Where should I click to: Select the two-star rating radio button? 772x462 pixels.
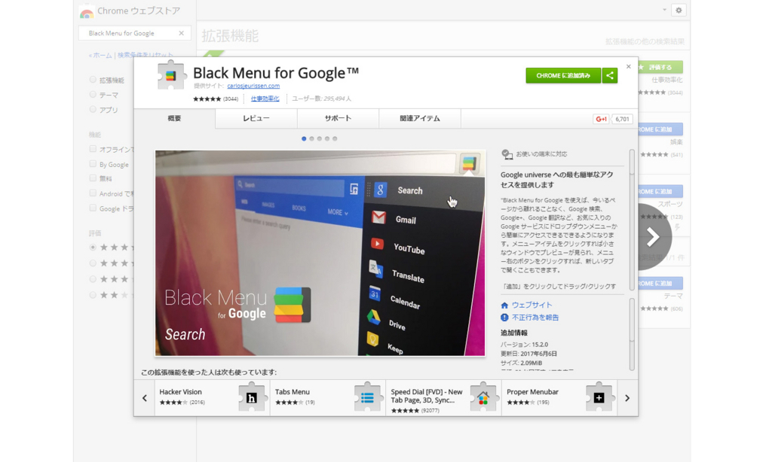[93, 295]
